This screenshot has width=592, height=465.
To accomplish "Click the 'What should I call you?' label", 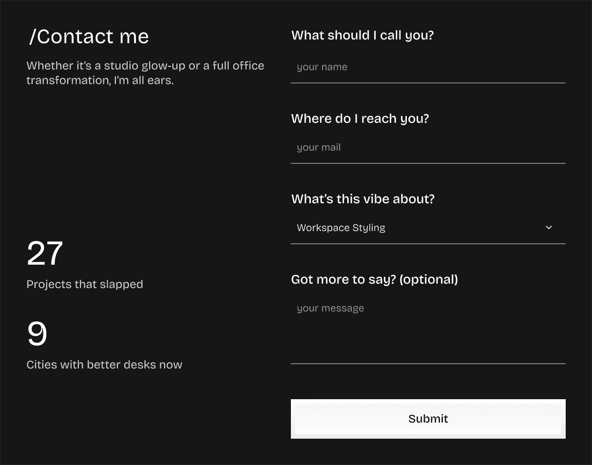I will [362, 36].
